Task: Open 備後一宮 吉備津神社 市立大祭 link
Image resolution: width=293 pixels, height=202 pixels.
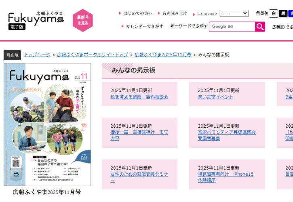Action: coord(139,135)
